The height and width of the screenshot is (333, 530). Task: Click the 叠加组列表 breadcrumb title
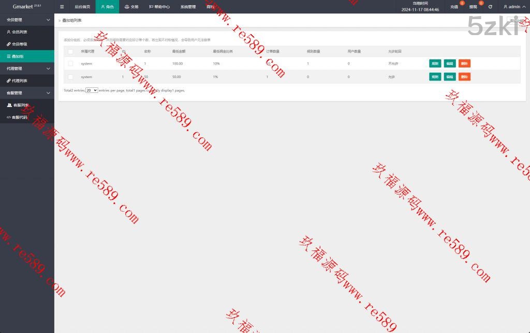[x=71, y=21]
